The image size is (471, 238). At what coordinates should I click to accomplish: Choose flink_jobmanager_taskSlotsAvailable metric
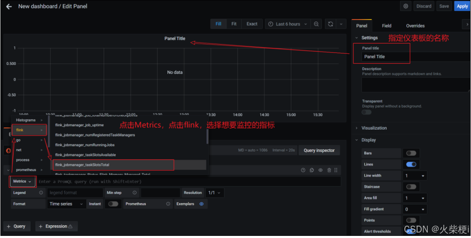click(129, 155)
